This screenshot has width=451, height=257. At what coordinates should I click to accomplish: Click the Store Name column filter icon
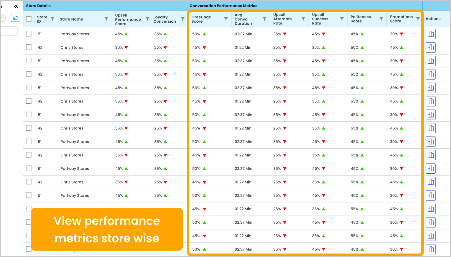tap(106, 19)
